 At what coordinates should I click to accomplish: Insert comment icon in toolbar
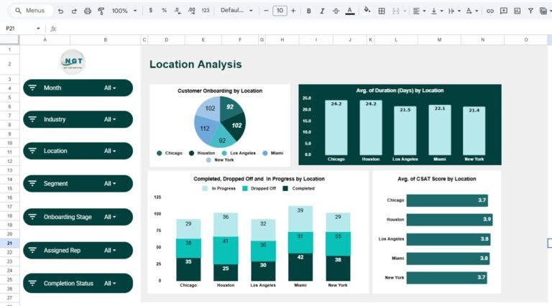(x=504, y=11)
